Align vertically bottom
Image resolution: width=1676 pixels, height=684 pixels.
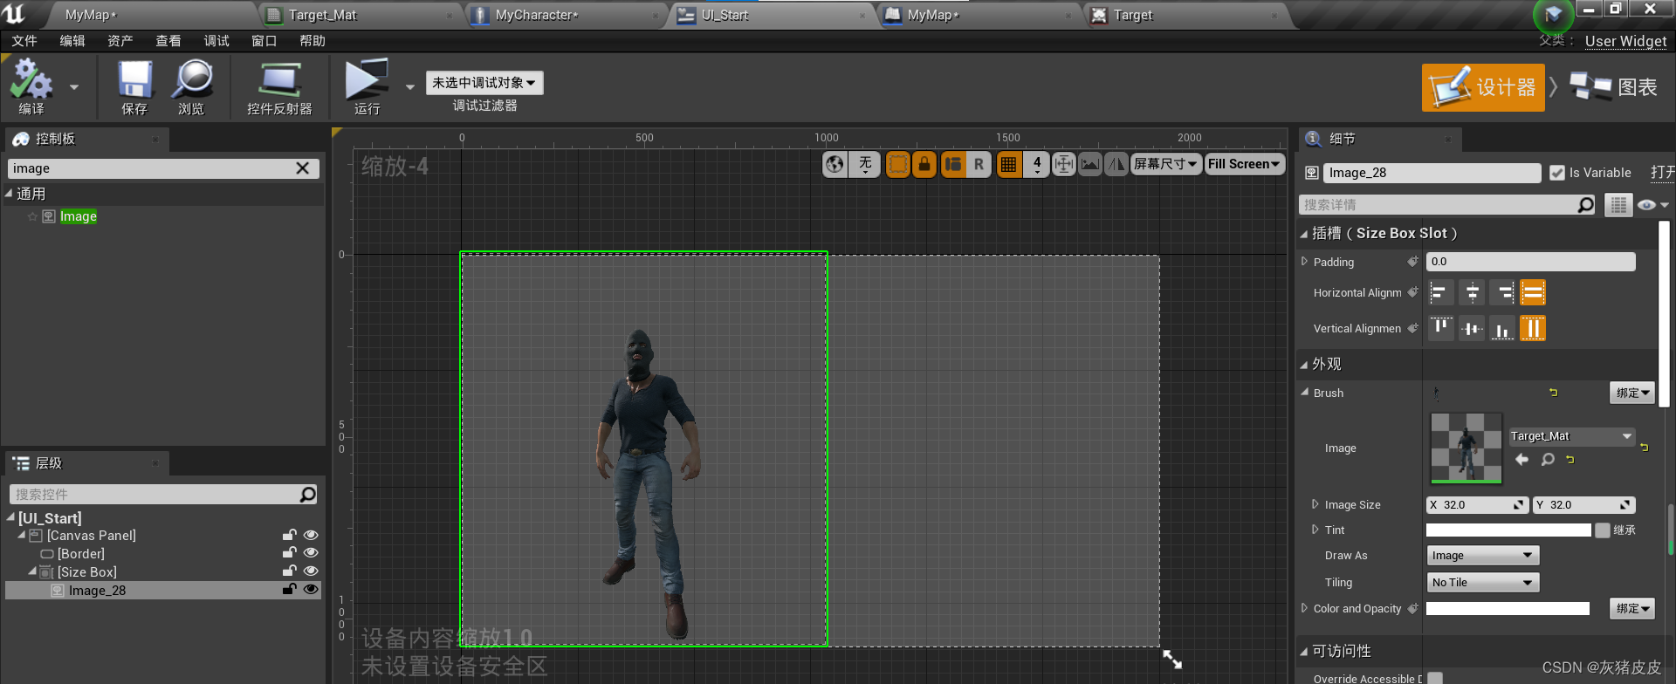(x=1502, y=328)
